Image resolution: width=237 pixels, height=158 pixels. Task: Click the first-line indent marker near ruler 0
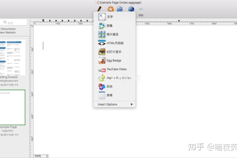pyautogui.click(x=43, y=20)
